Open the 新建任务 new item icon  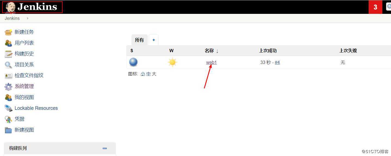(x=8, y=32)
